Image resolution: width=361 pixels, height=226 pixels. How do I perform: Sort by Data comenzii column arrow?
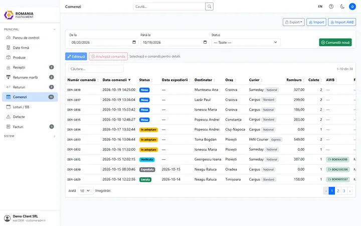point(129,80)
